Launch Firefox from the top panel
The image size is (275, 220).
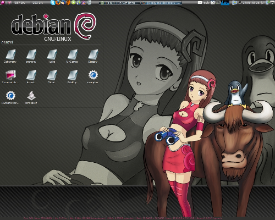pos(58,3)
